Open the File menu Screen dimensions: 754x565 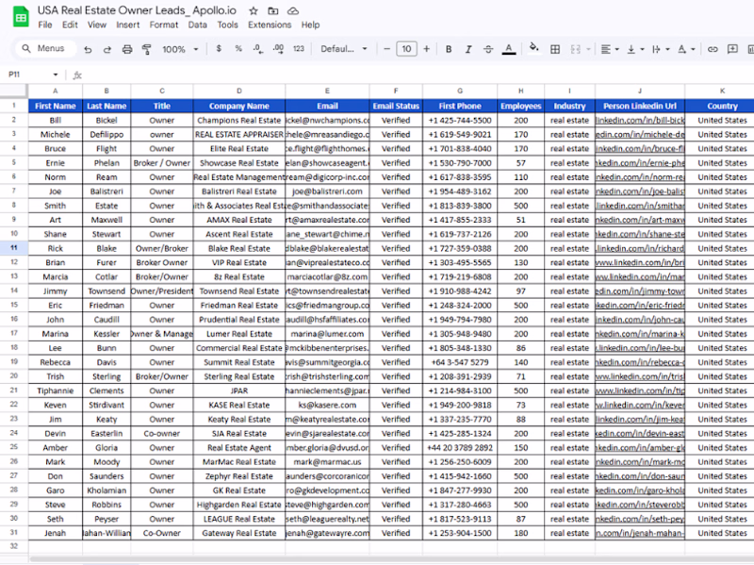[x=45, y=25]
